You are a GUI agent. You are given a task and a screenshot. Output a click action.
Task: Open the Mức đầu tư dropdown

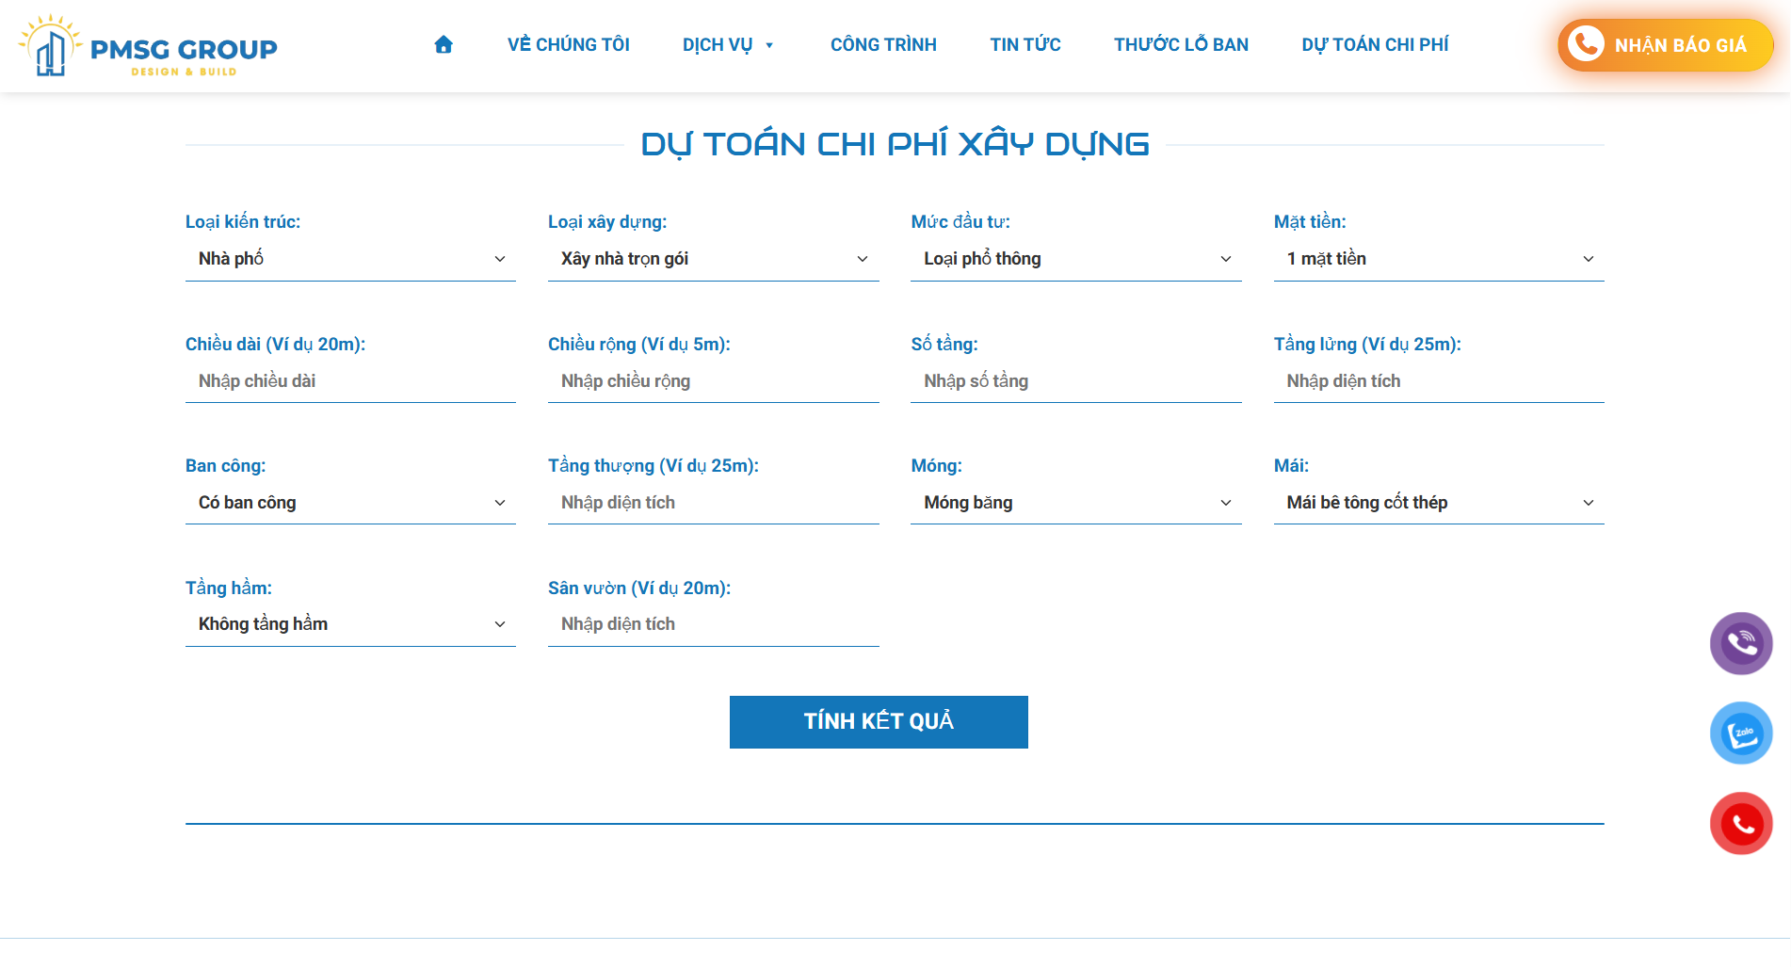pos(1075,259)
